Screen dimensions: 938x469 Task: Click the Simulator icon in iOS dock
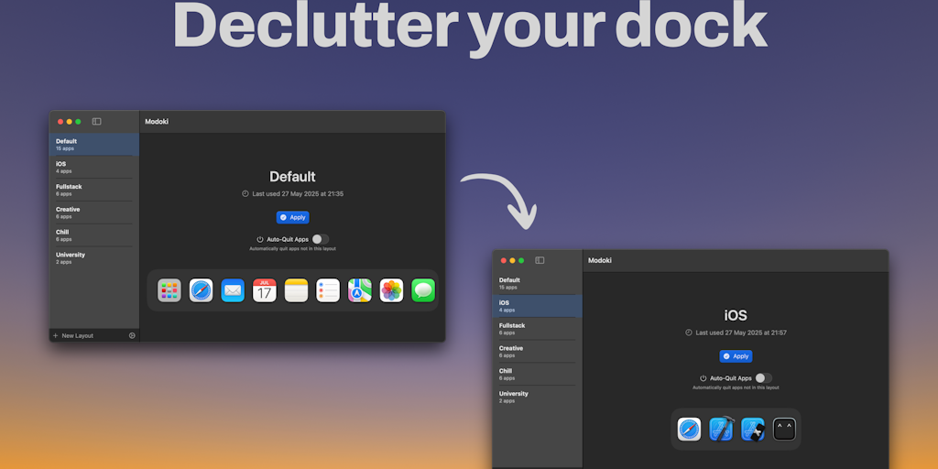pos(753,429)
